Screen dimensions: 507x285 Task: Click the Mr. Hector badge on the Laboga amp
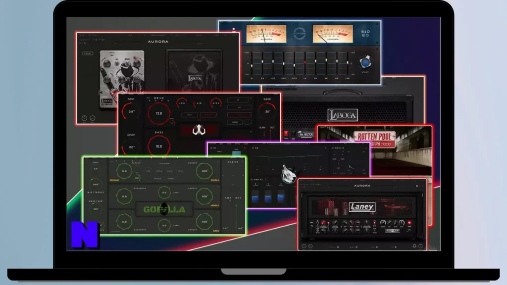tap(305, 134)
